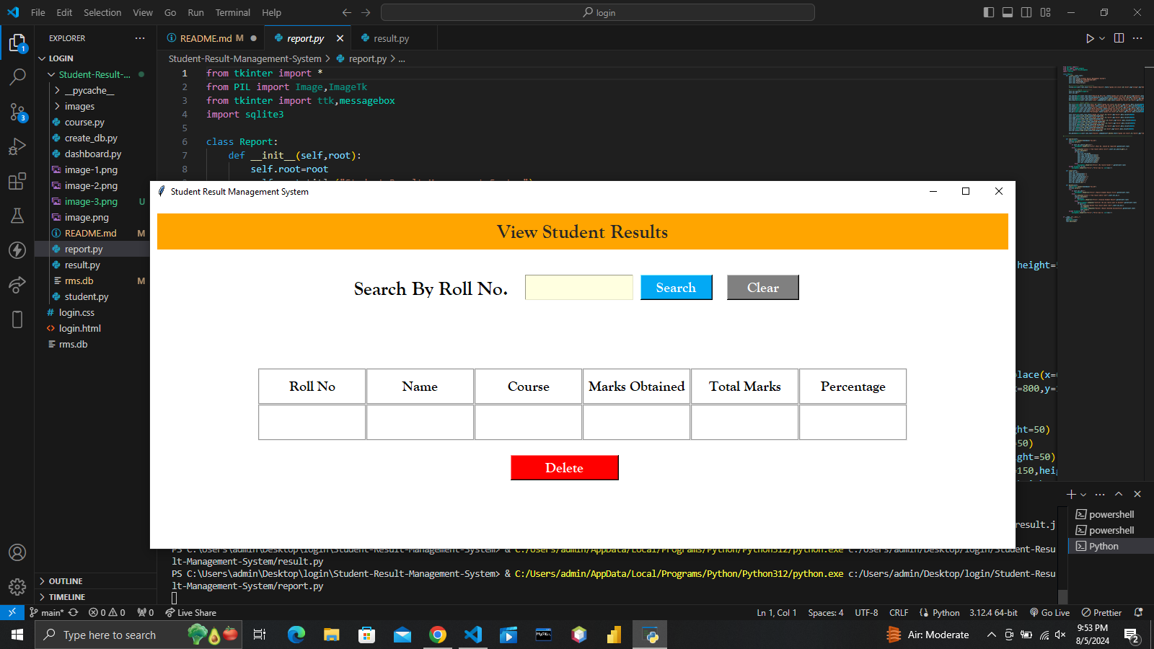
Task: Click the command center search box
Action: (598, 12)
